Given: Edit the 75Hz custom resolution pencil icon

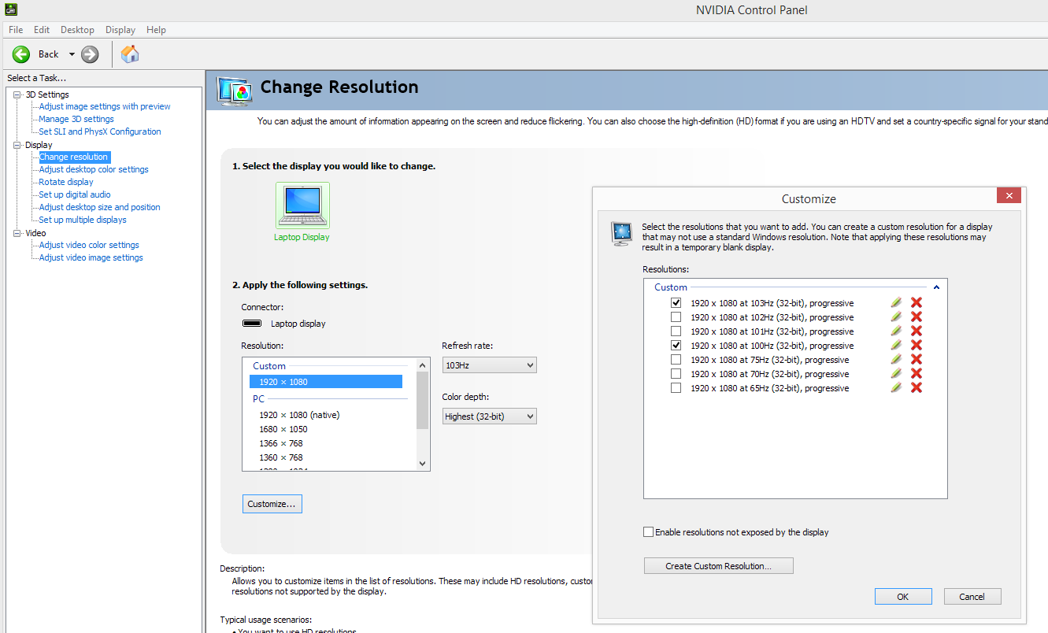Looking at the screenshot, I should coord(895,359).
